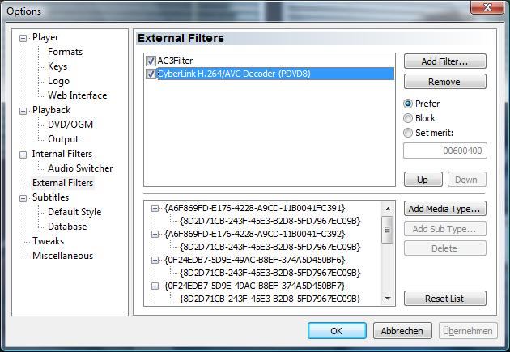Select the Block radio button
The height and width of the screenshot is (352, 510).
[408, 118]
